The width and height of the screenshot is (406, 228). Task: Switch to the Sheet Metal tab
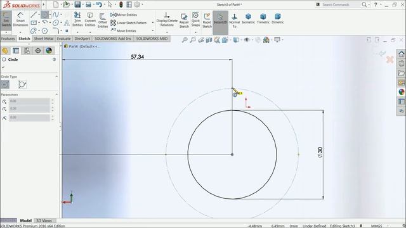pos(44,39)
